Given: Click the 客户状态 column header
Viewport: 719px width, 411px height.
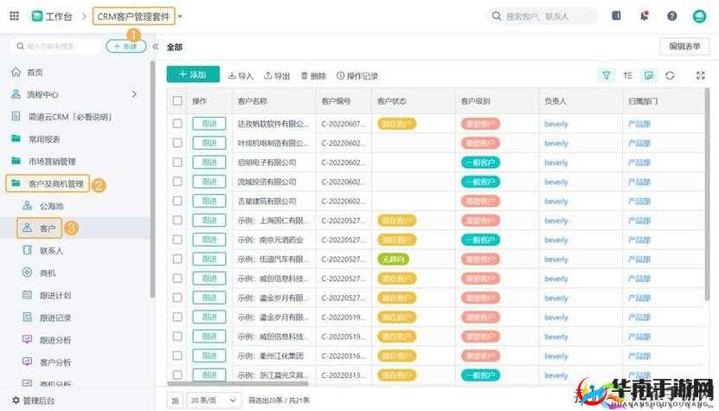Looking at the screenshot, I should pyautogui.click(x=392, y=101).
